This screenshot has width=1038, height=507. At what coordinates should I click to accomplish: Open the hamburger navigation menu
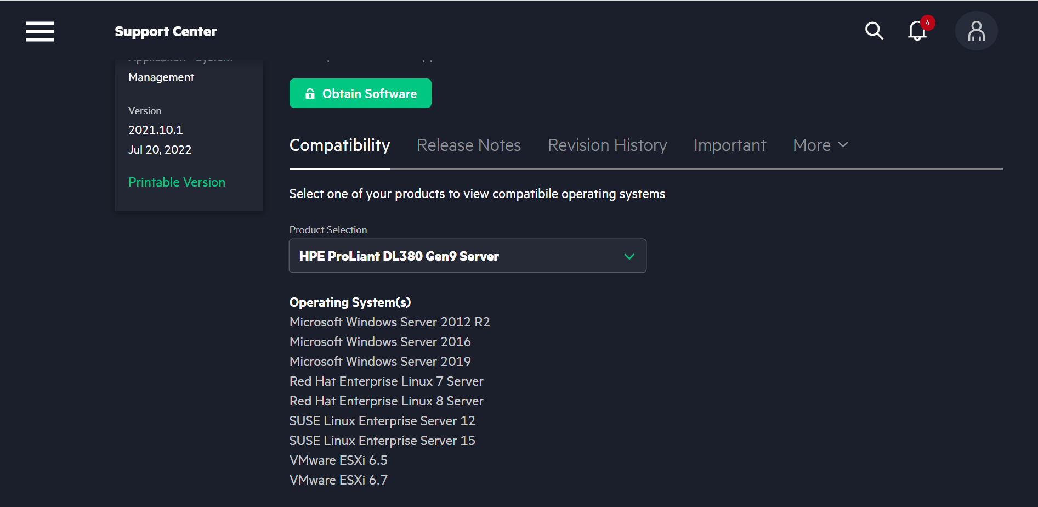(39, 31)
